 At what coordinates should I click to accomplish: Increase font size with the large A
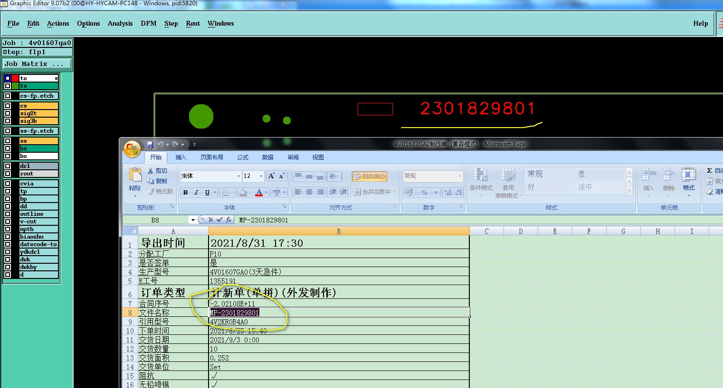pos(271,176)
